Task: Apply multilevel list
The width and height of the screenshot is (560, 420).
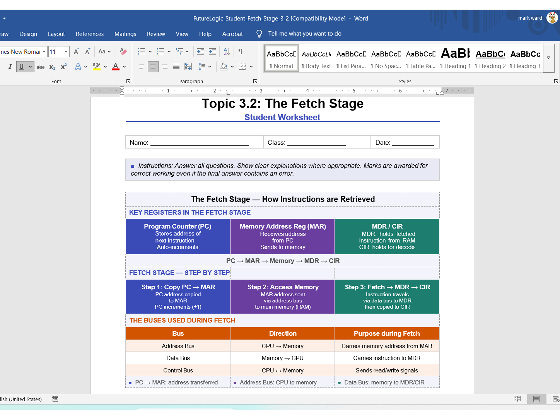Action: [179, 51]
